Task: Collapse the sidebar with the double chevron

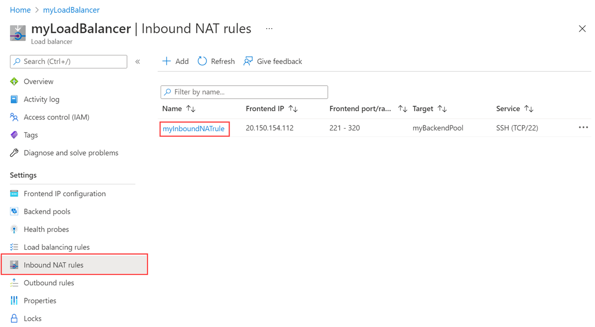Action: (x=138, y=61)
